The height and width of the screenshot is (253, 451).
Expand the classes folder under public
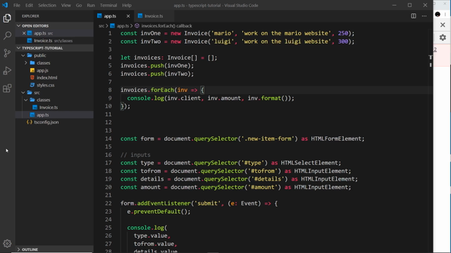click(26, 63)
